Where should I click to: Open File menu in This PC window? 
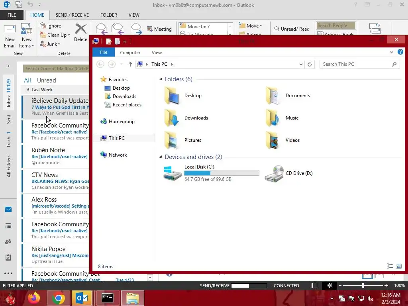click(104, 52)
